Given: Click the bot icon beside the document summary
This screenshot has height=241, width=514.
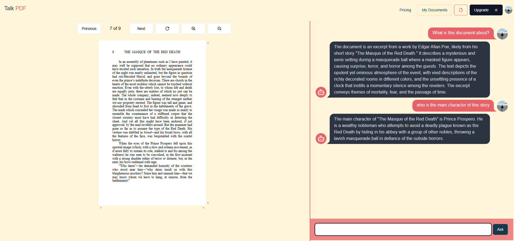Looking at the screenshot, I should [321, 92].
